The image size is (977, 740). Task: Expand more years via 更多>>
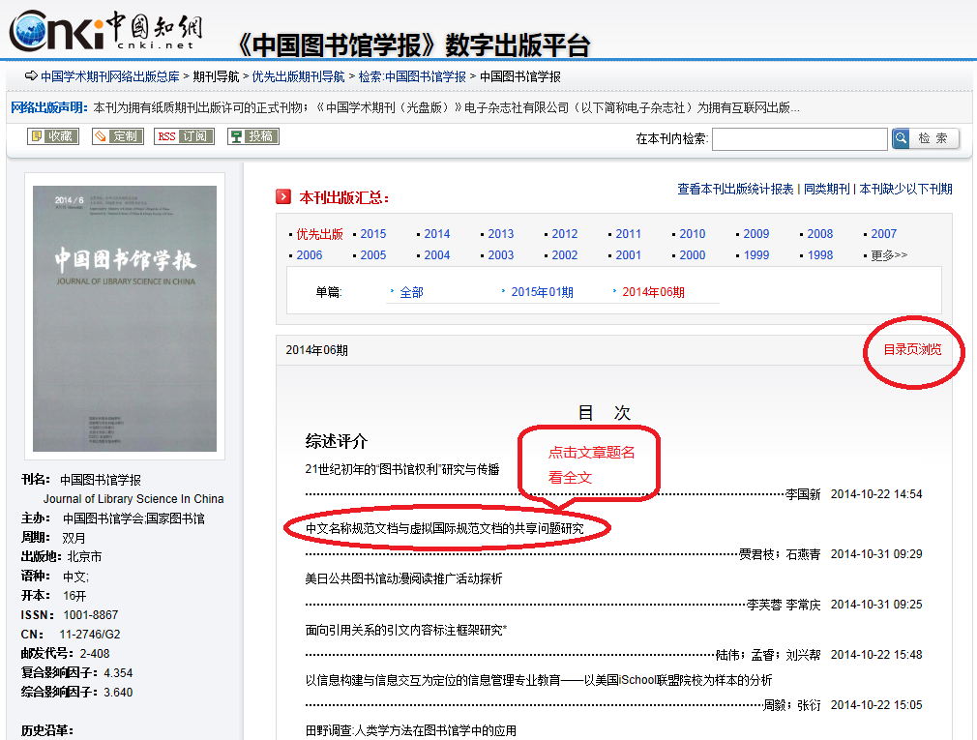888,255
